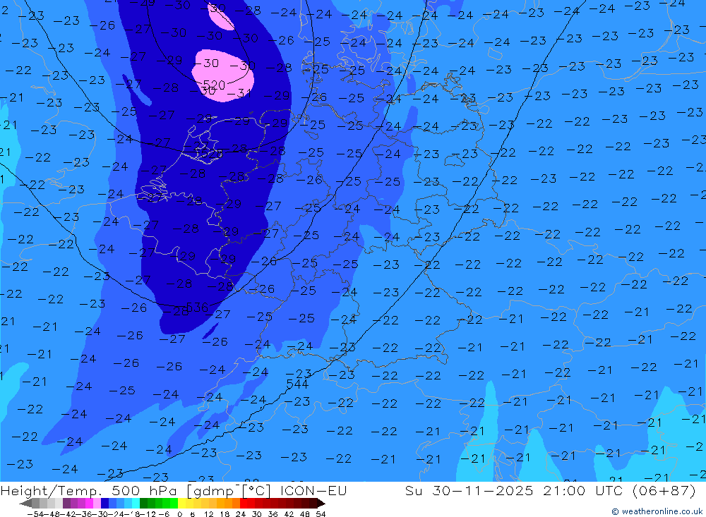The width and height of the screenshot is (706, 517).
Task: Click the large pink cold-core area around 520
Action: [223, 75]
